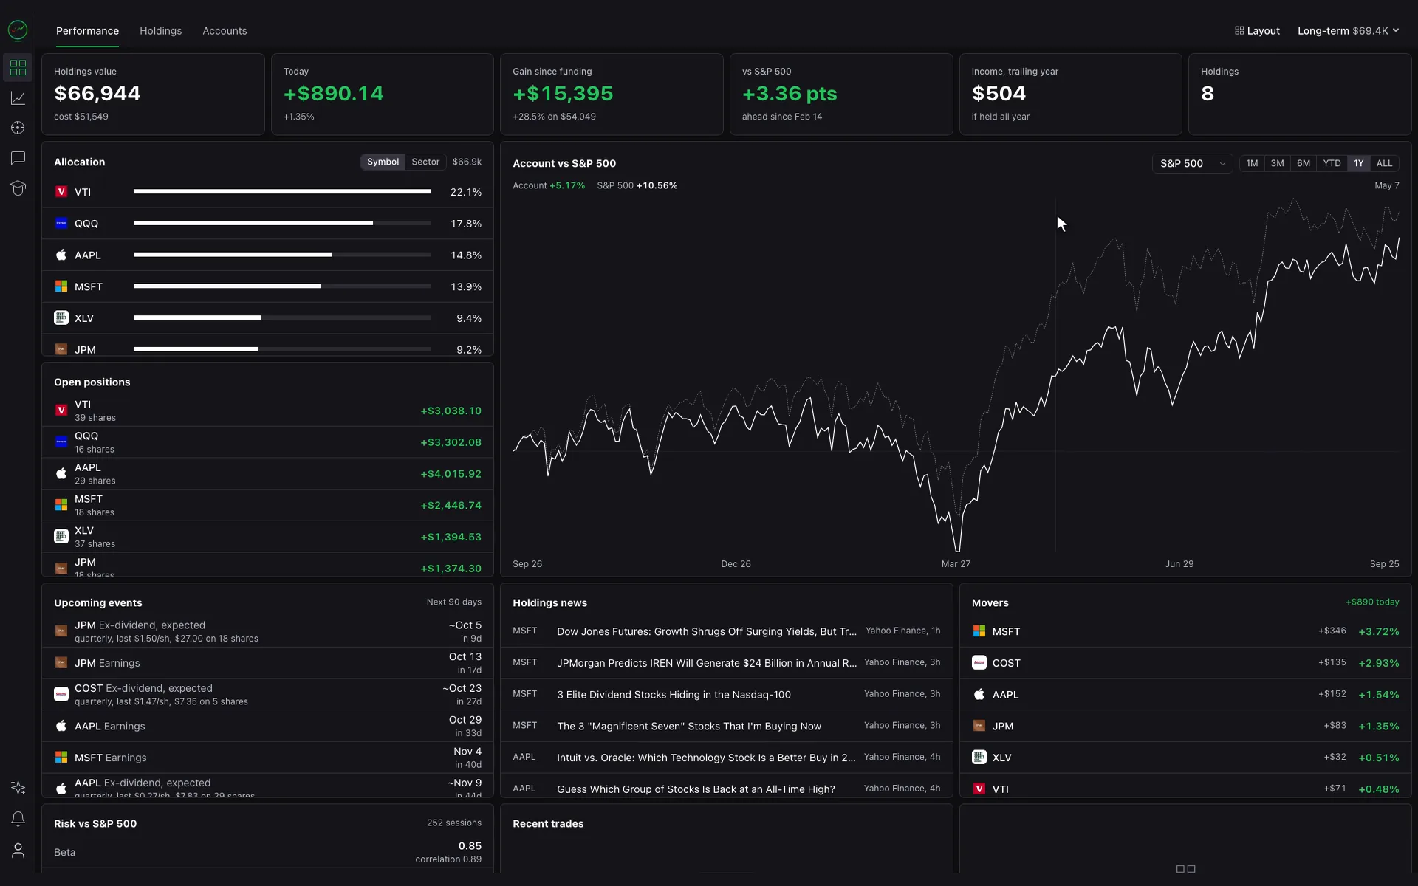The width and height of the screenshot is (1418, 886).
Task: Open the JPMorgan Predicts IREN headline
Action: pos(707,663)
